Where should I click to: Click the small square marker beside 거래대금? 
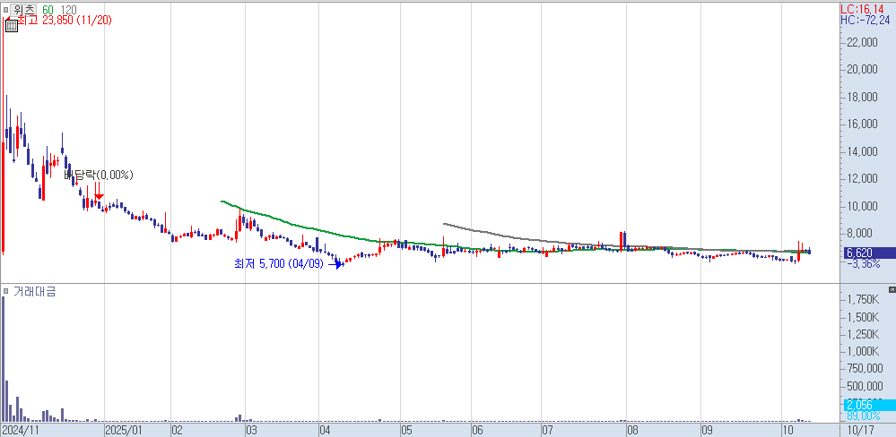pyautogui.click(x=5, y=292)
